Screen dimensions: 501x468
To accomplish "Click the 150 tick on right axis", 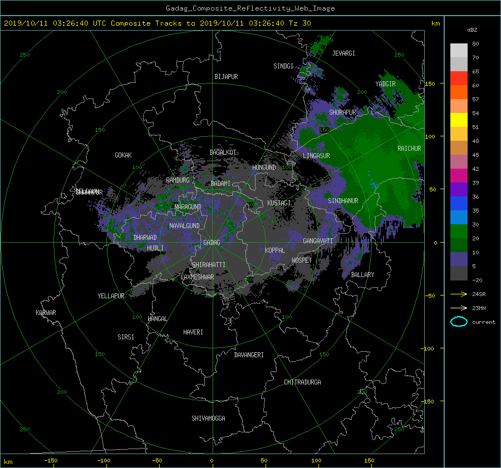I will click(x=430, y=83).
